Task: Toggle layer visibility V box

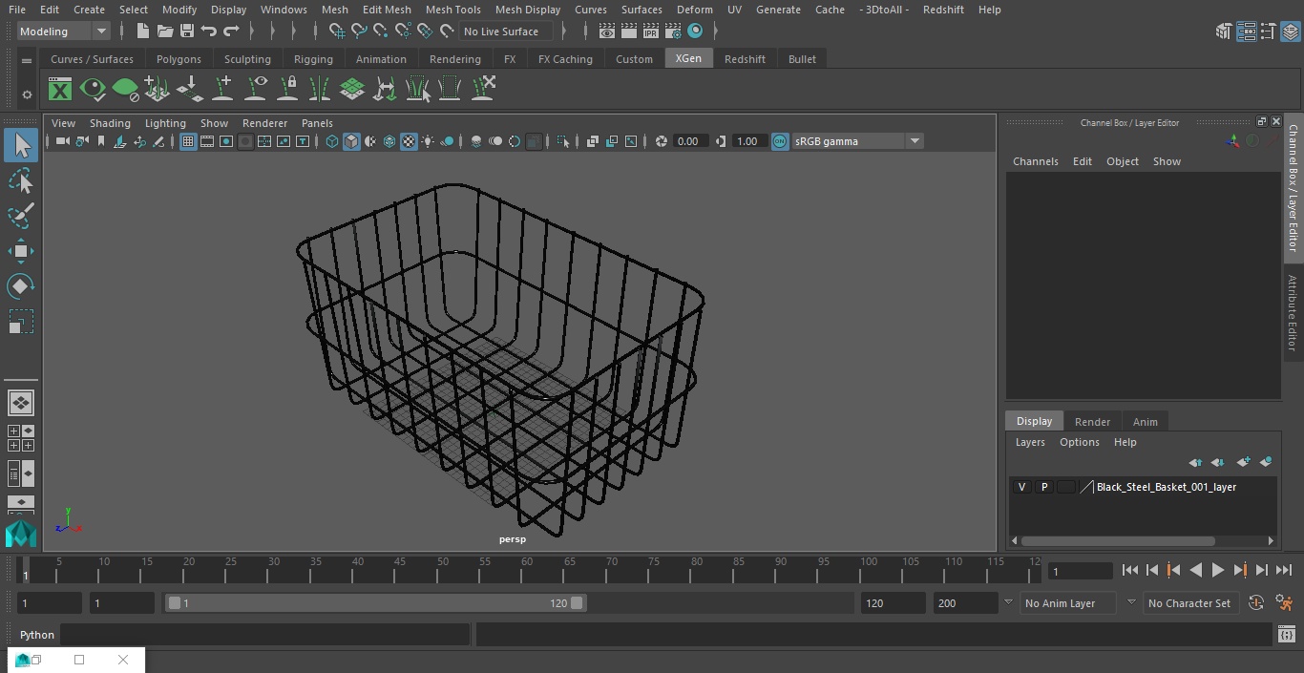Action: [x=1021, y=487]
